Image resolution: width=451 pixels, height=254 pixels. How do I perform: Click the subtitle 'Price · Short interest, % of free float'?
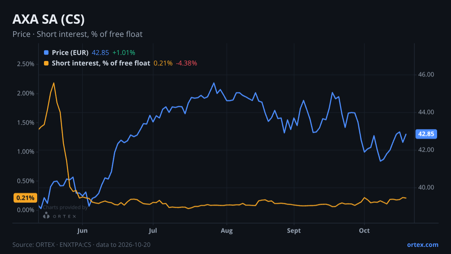[77, 34]
